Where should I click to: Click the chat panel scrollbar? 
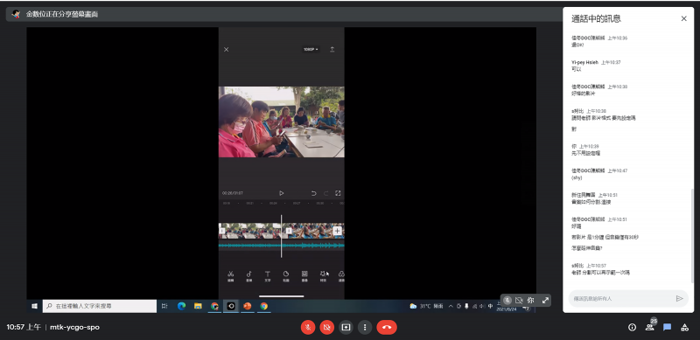[x=692, y=236]
